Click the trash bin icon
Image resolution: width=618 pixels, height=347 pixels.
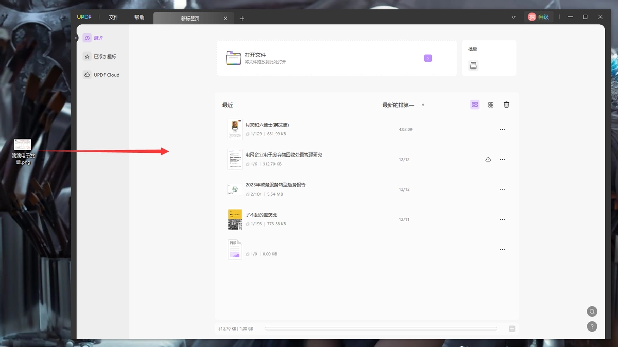506,105
